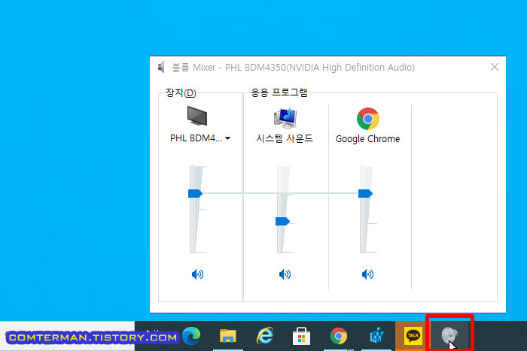Open the blue cubes app on taskbar
The height and width of the screenshot is (351, 527).
tap(376, 336)
